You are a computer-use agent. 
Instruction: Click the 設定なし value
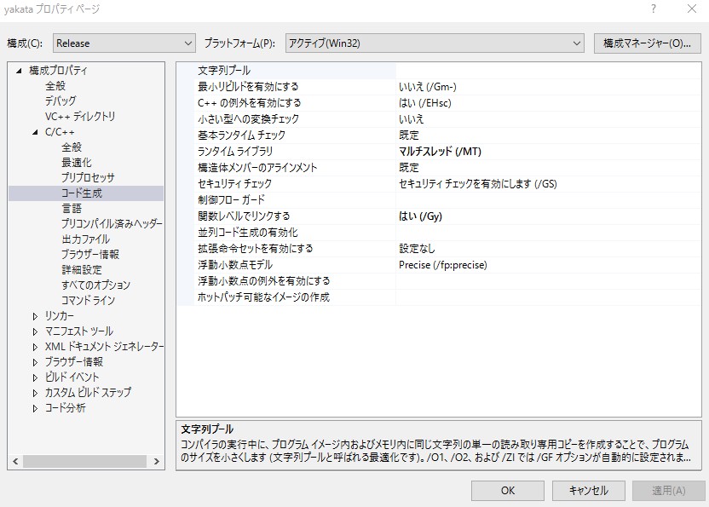click(x=417, y=249)
